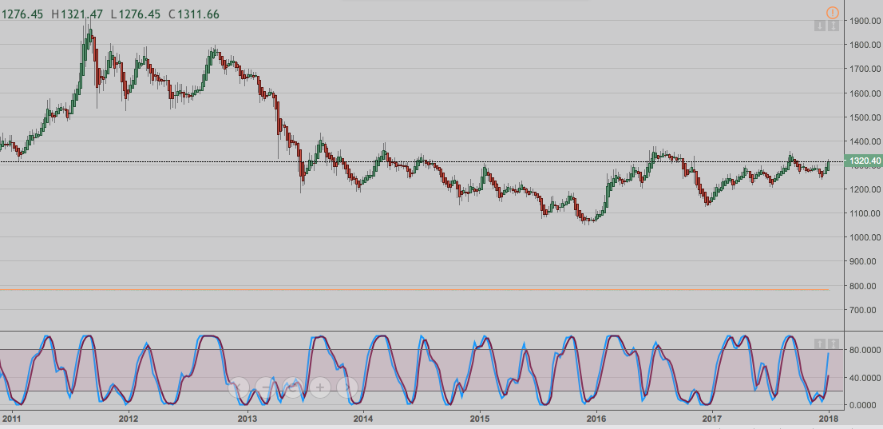Click the 2018 label on the time axis
The image size is (883, 429).
click(x=829, y=419)
